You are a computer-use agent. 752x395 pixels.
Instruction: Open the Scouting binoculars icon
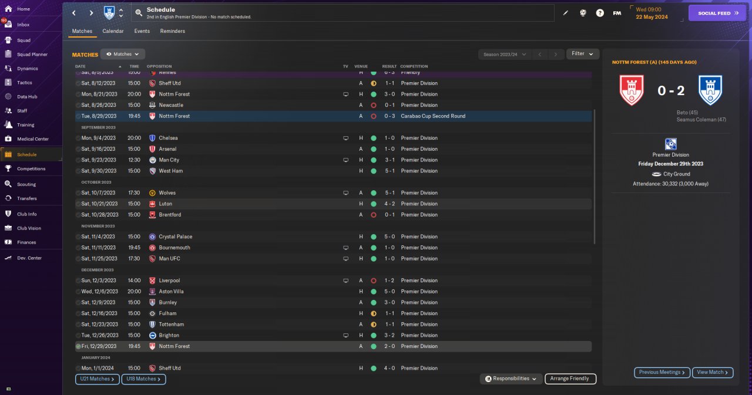(x=8, y=184)
